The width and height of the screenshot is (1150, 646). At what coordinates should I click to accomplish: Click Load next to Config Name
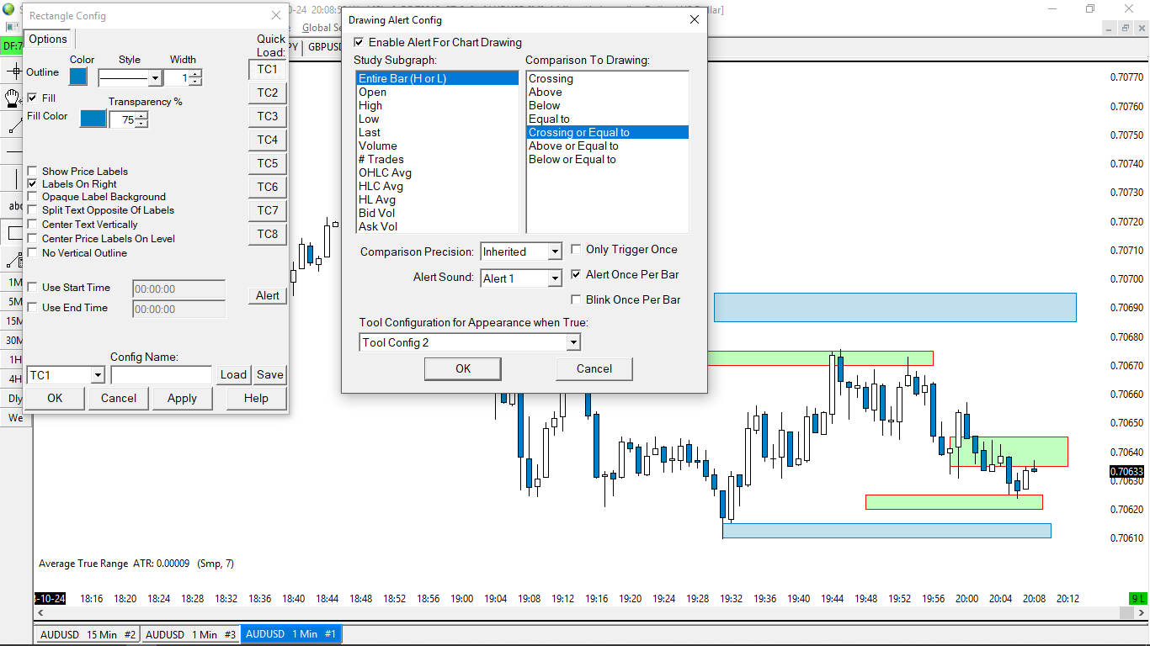pyautogui.click(x=233, y=375)
